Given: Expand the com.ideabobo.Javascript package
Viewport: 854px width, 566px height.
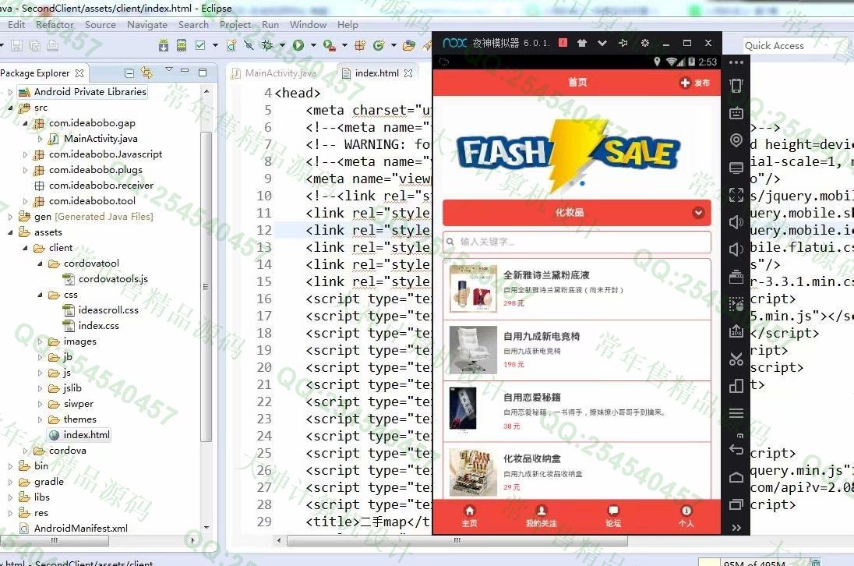Looking at the screenshot, I should point(25,154).
